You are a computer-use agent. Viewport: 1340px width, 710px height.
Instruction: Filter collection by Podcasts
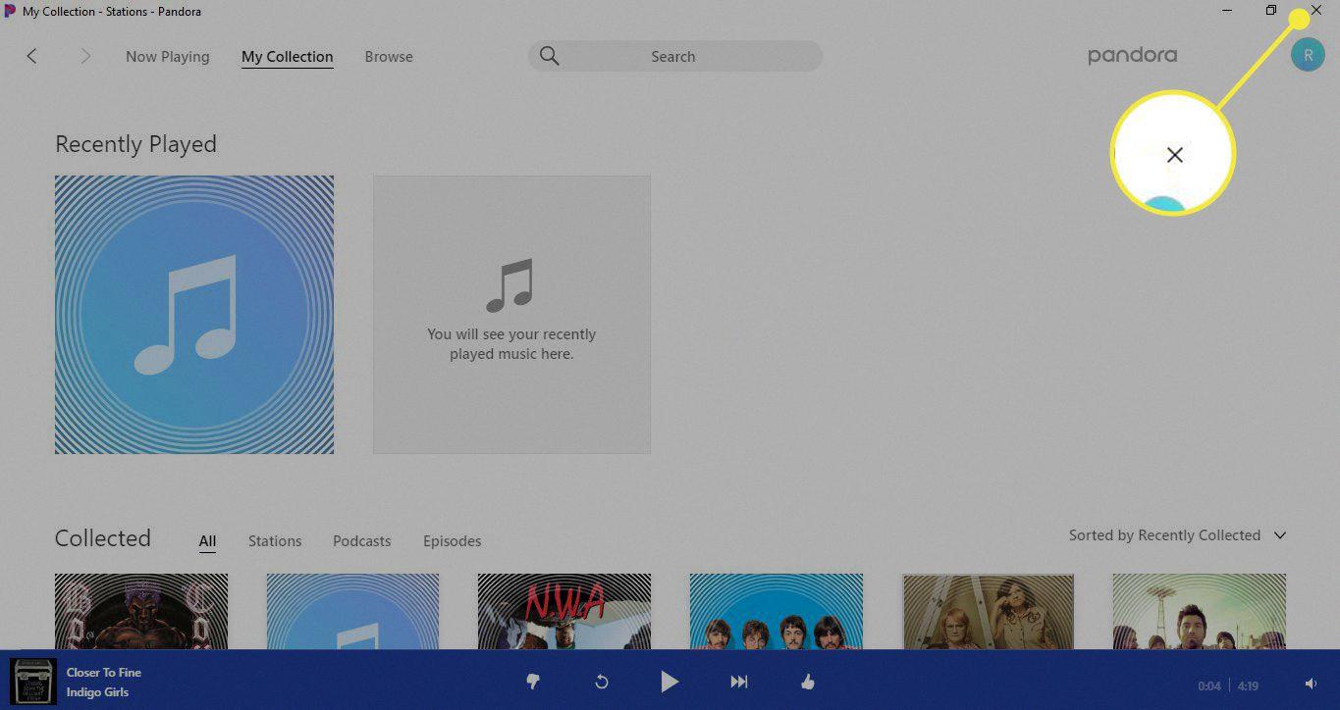[361, 540]
